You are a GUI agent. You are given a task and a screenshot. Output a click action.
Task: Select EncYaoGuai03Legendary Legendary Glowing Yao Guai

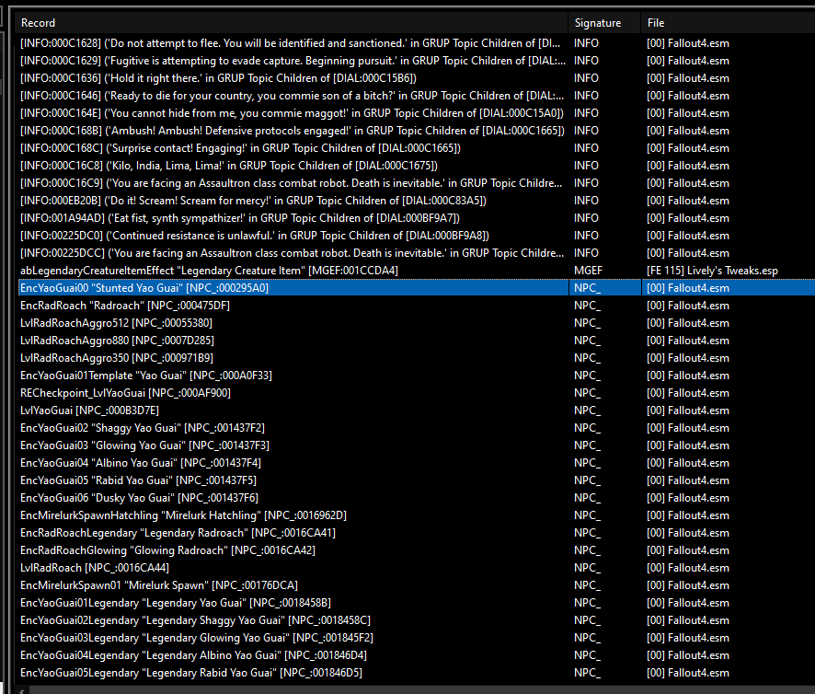coord(416,639)
